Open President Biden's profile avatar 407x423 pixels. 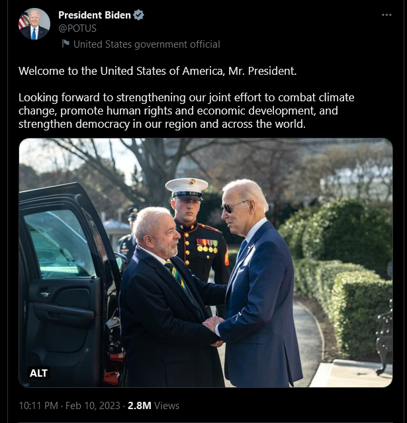(34, 24)
